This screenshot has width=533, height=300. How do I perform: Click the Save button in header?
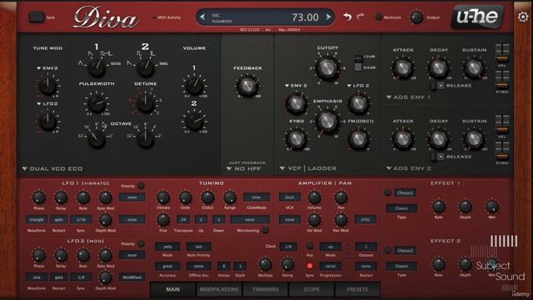(x=36, y=17)
